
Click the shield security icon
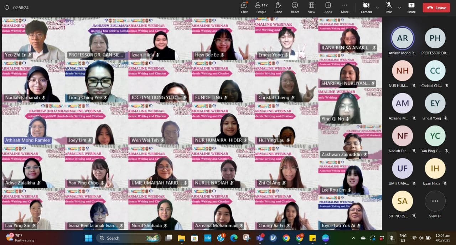6,7
